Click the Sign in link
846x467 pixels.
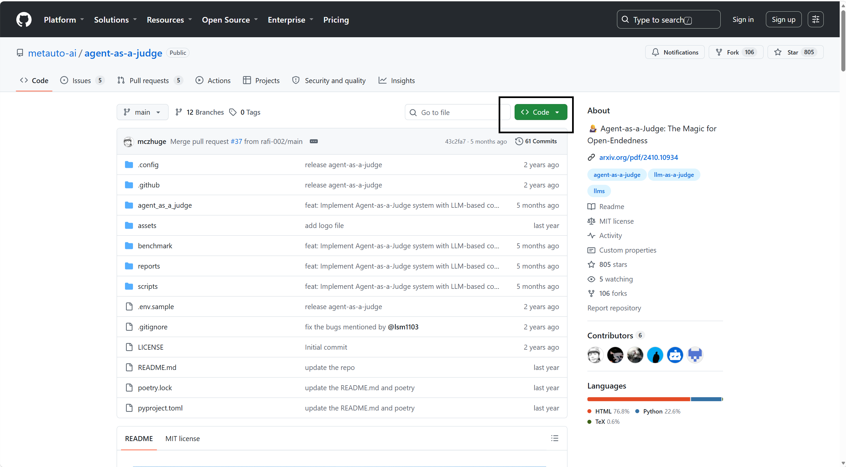(x=743, y=20)
